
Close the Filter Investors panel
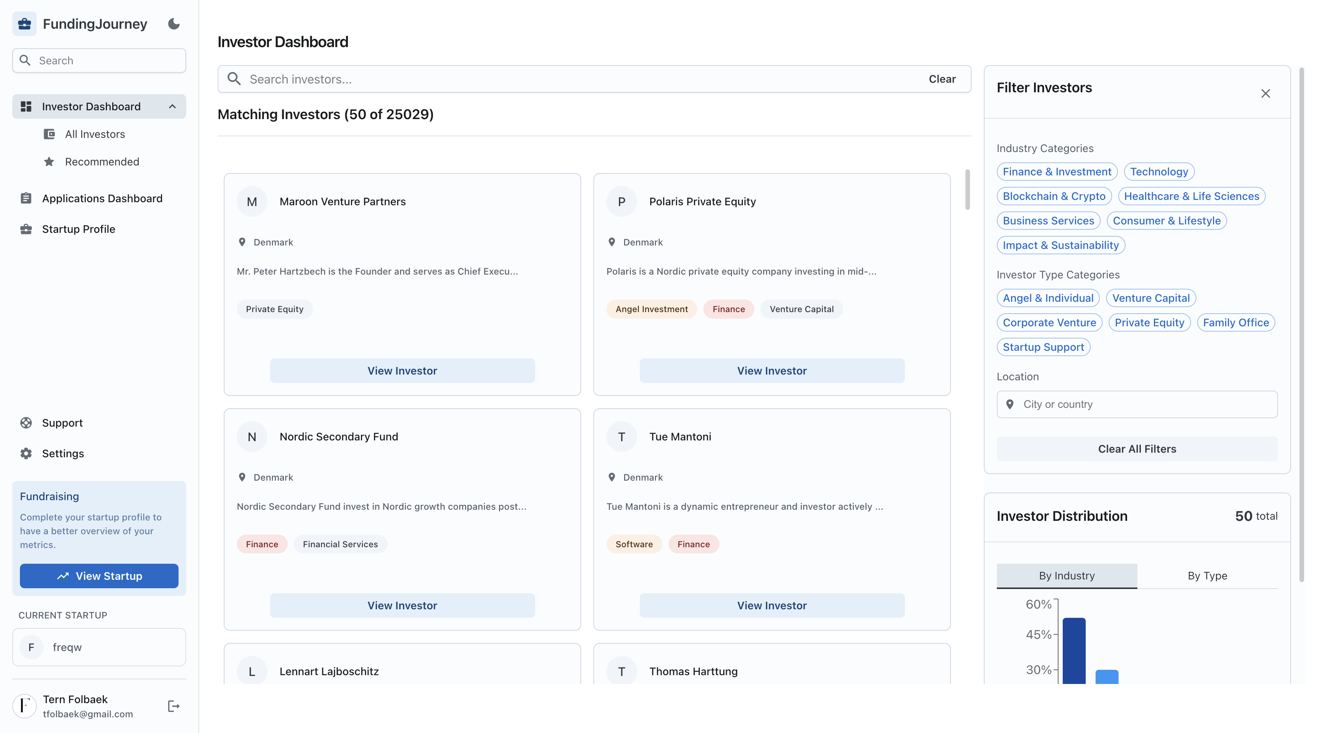pyautogui.click(x=1265, y=93)
